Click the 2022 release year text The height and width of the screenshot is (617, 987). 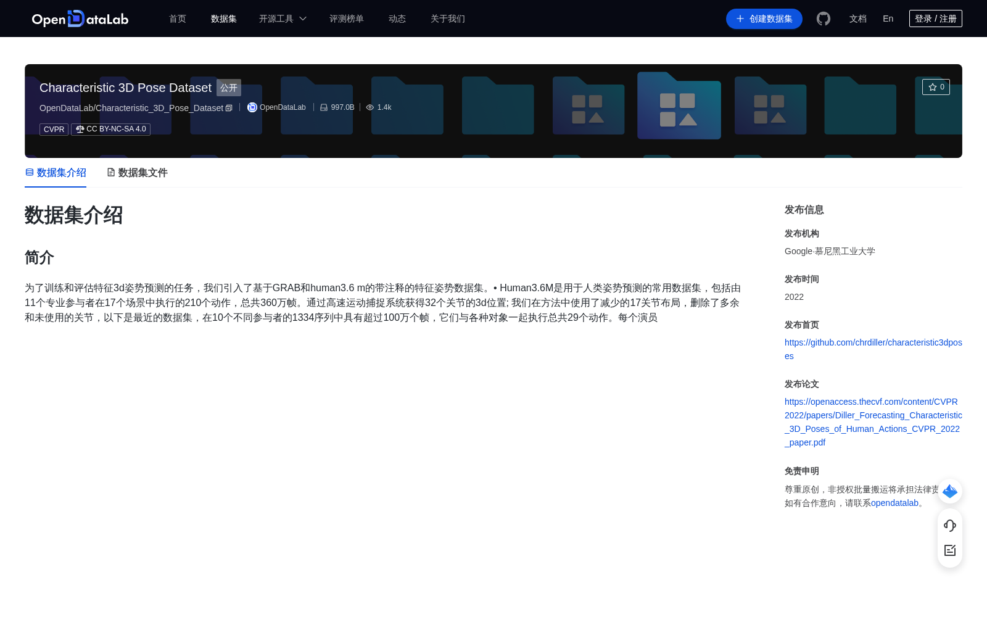(x=794, y=297)
